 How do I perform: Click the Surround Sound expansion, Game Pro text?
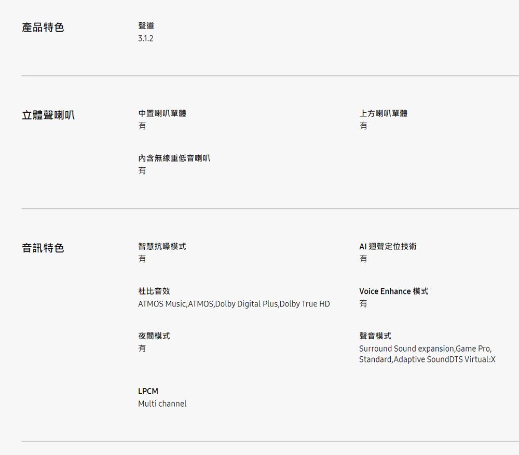(426, 349)
